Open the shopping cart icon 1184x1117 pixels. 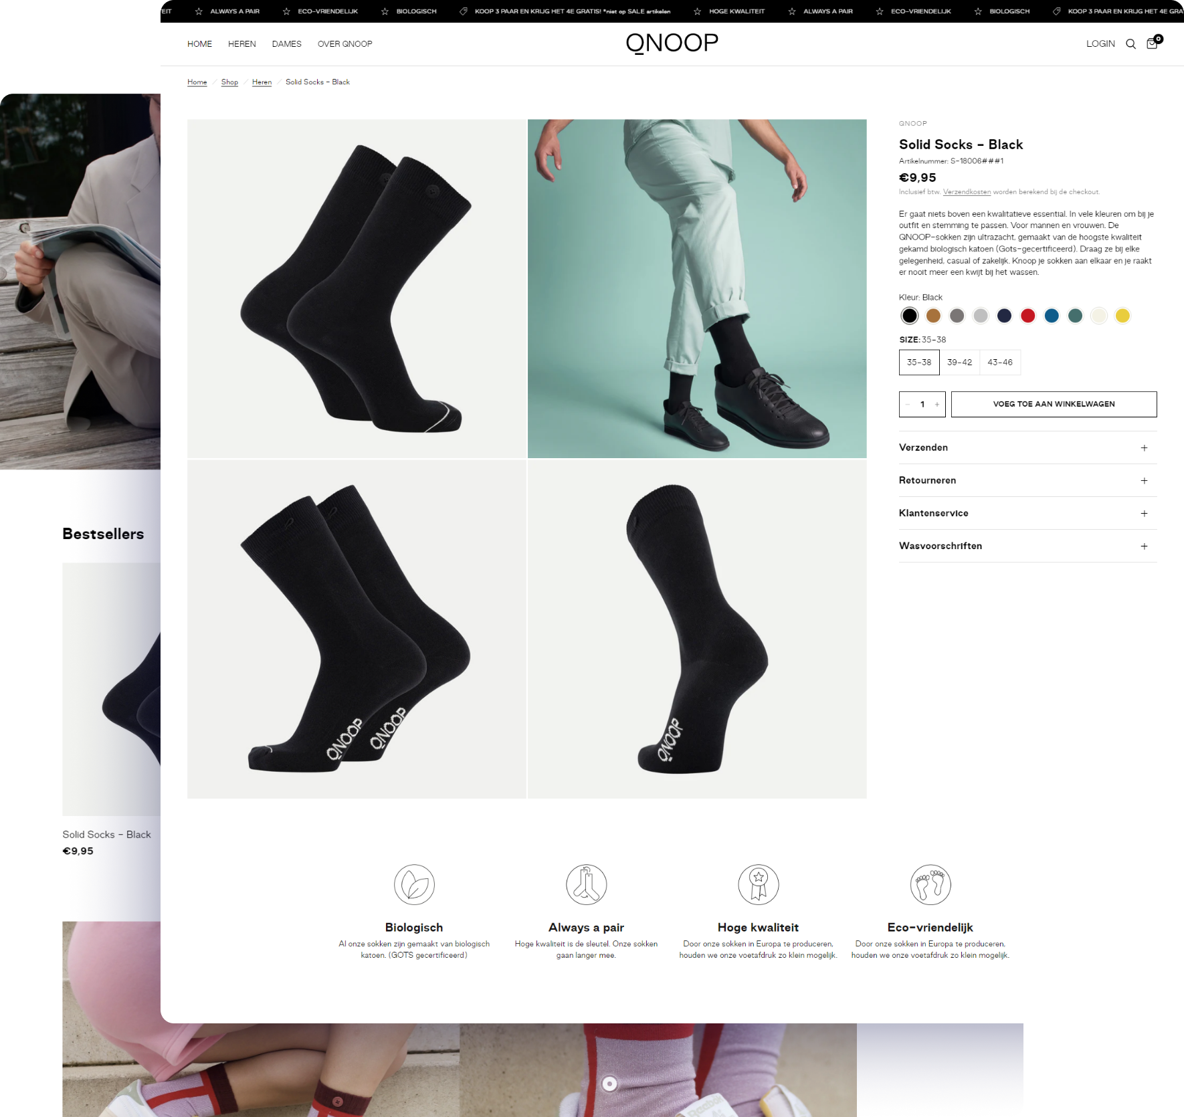(x=1152, y=43)
